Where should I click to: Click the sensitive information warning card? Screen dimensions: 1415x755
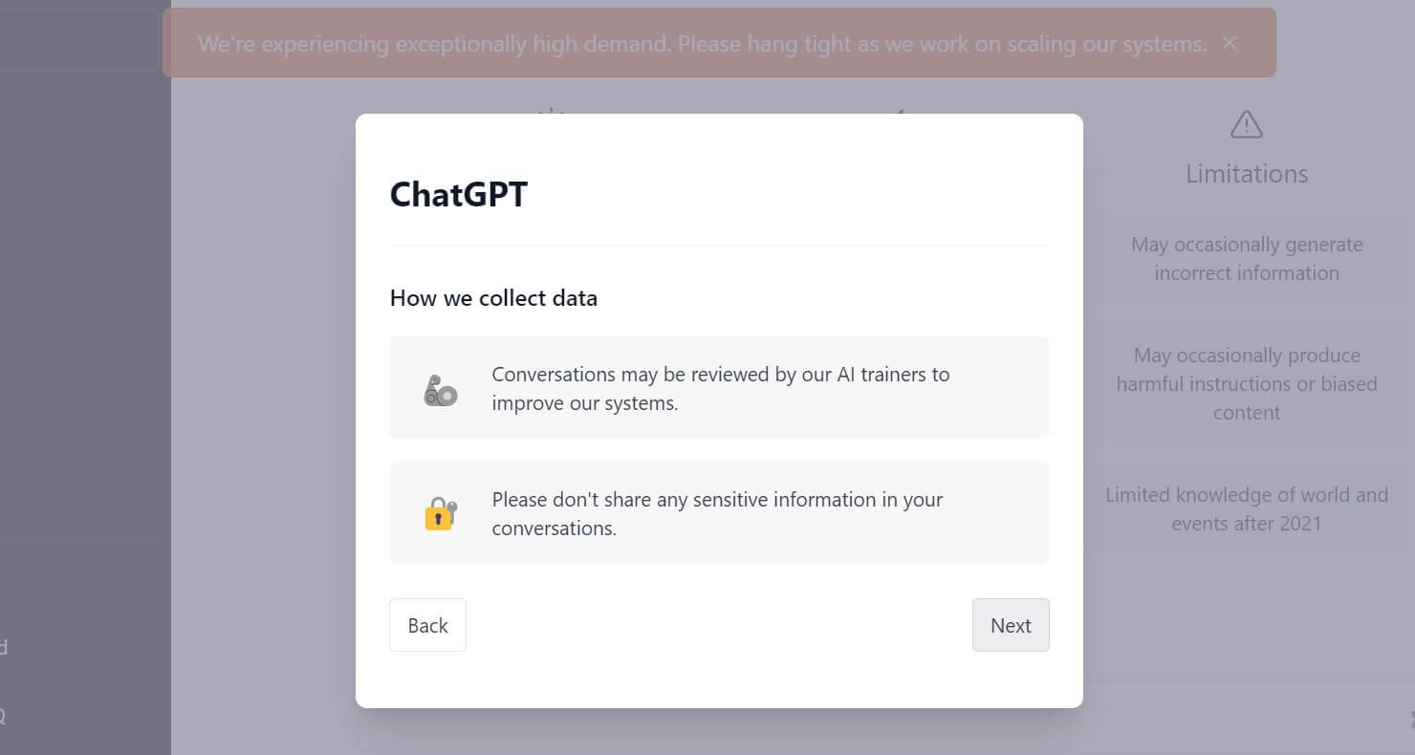pos(719,512)
